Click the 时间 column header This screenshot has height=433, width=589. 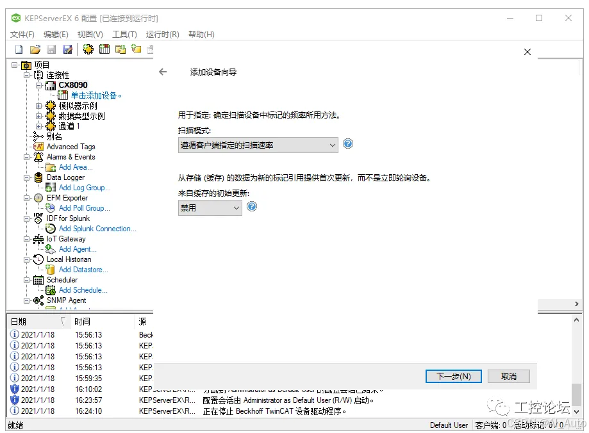click(x=103, y=322)
